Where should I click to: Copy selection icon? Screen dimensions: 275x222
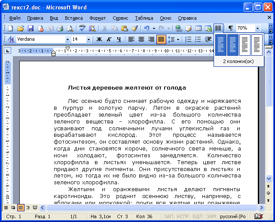[114, 28]
